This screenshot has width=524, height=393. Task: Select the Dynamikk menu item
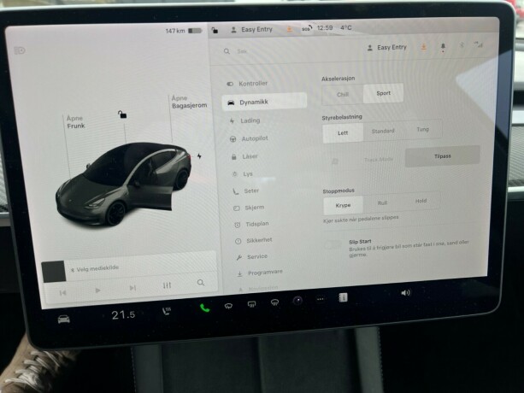pos(264,102)
